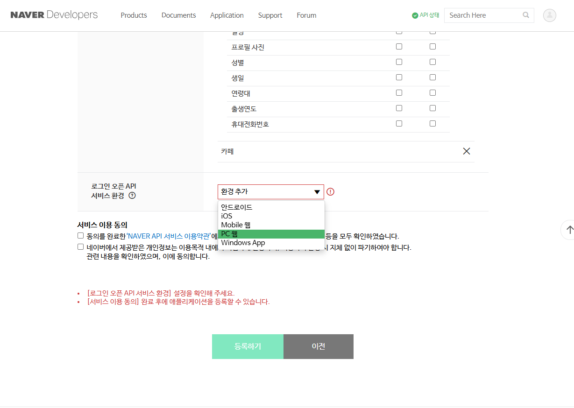
Task: Open the 환경 추가 dropdown
Action: (x=271, y=192)
